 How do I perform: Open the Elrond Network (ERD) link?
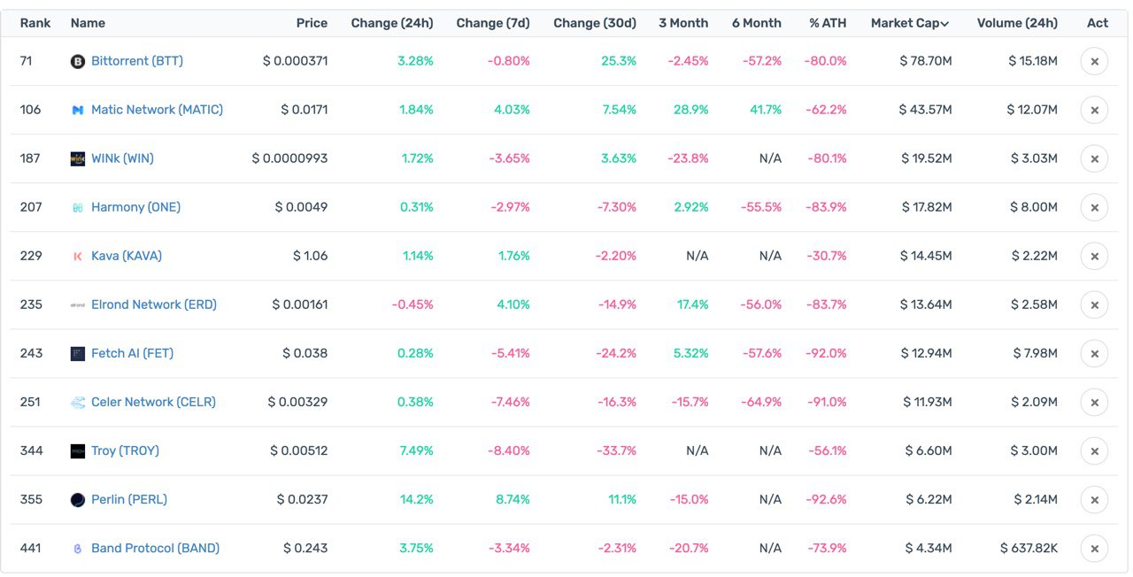pos(154,304)
